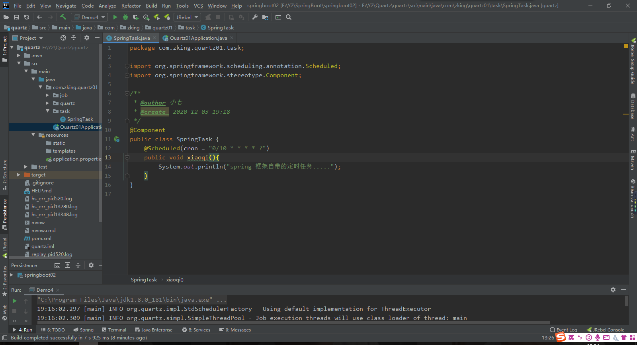Image resolution: width=637 pixels, height=345 pixels.
Task: Expand the target folder
Action: 19,175
